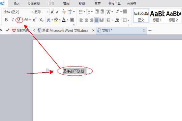Viewport: 182px width, 121px height.
Task: Open 插入 ribbon tab
Action: [17, 4]
